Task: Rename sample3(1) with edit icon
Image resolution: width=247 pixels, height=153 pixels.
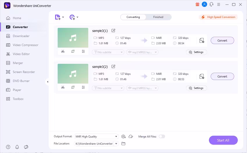Action: point(113,30)
